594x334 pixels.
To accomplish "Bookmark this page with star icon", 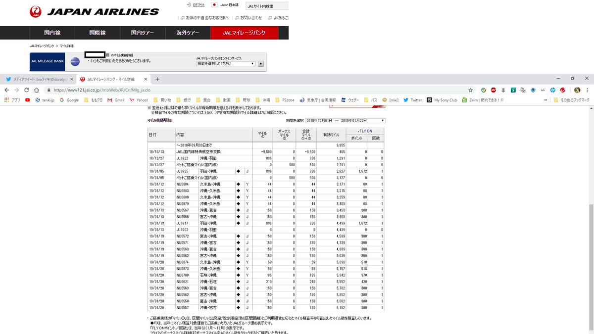I will pyautogui.click(x=470, y=90).
